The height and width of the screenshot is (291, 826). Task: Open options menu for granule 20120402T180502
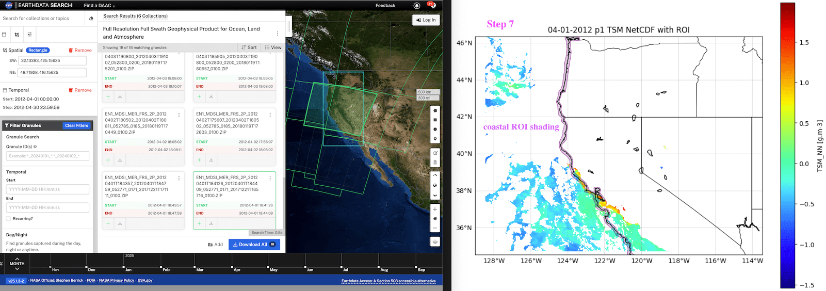[x=179, y=115]
